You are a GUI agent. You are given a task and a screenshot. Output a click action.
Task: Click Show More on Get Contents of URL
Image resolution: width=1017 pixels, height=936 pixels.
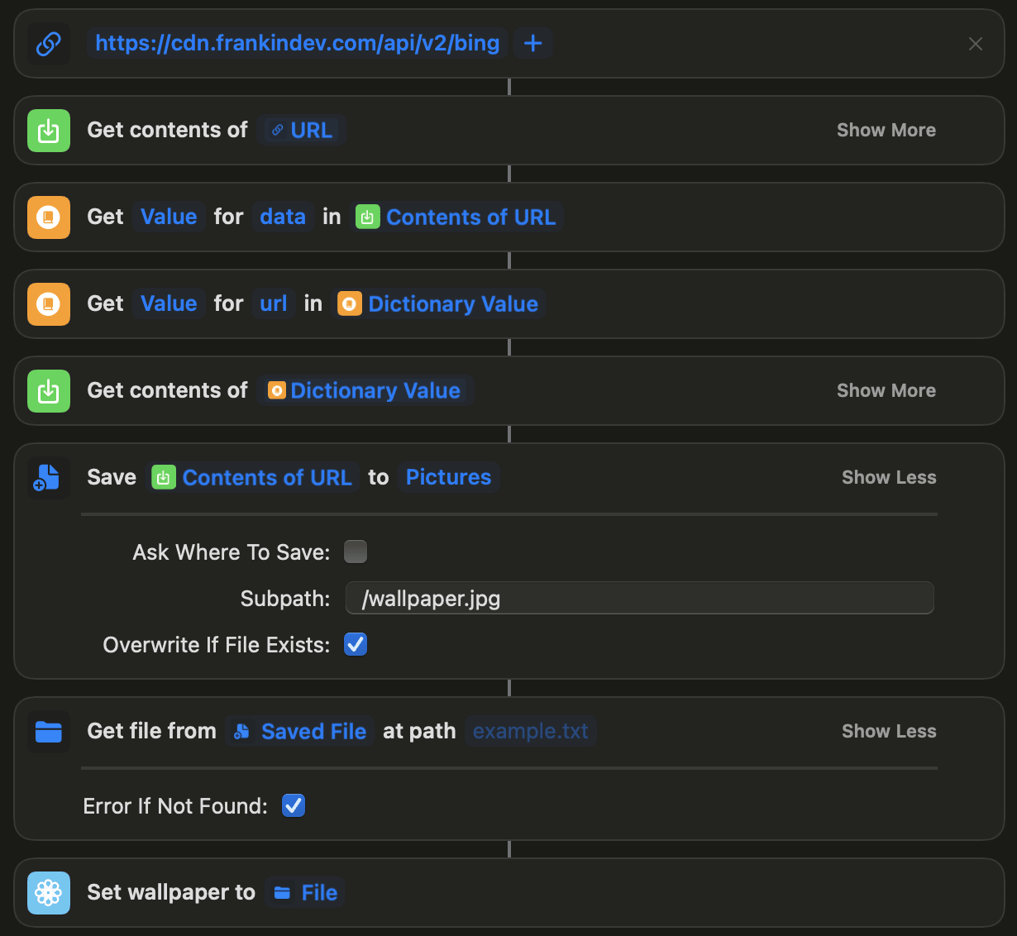pyautogui.click(x=886, y=130)
